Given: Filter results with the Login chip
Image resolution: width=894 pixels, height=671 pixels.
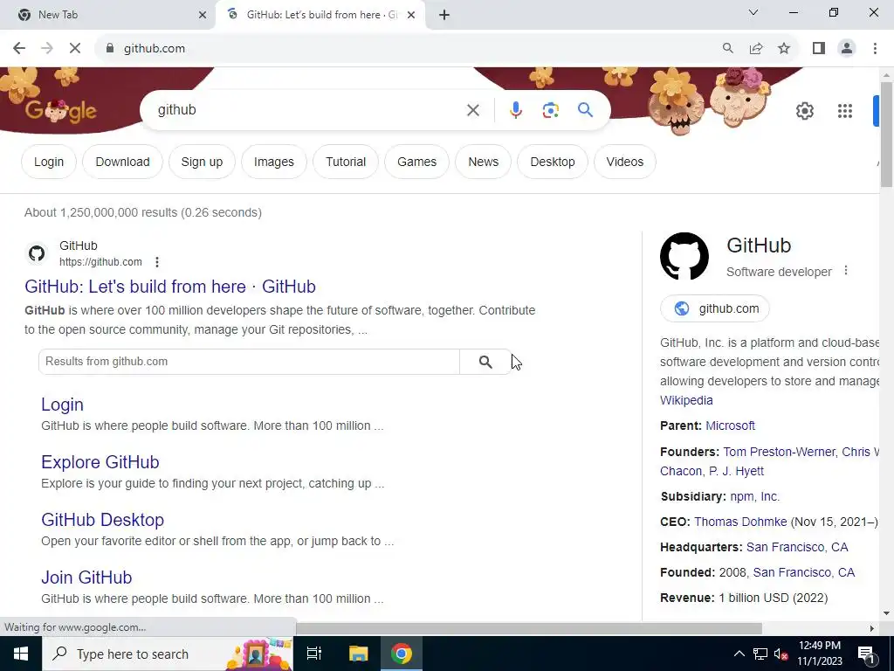Looking at the screenshot, I should click(49, 162).
